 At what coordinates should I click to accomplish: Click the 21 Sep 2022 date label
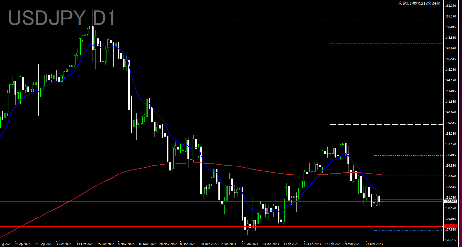[44, 244]
